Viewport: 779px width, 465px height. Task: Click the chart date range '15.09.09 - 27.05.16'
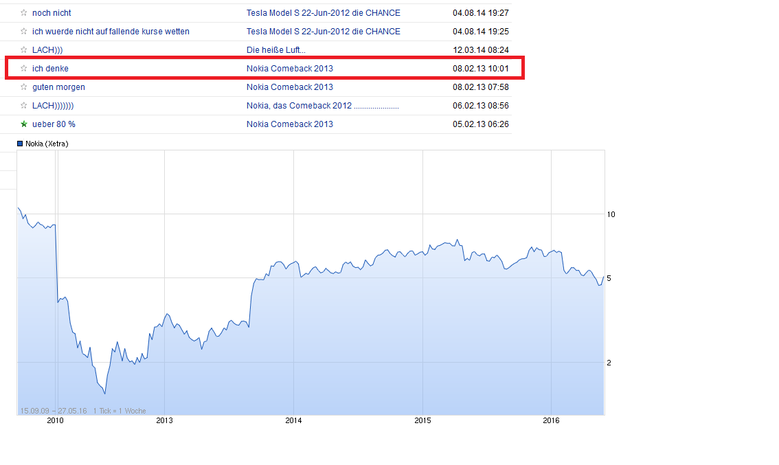click(53, 411)
